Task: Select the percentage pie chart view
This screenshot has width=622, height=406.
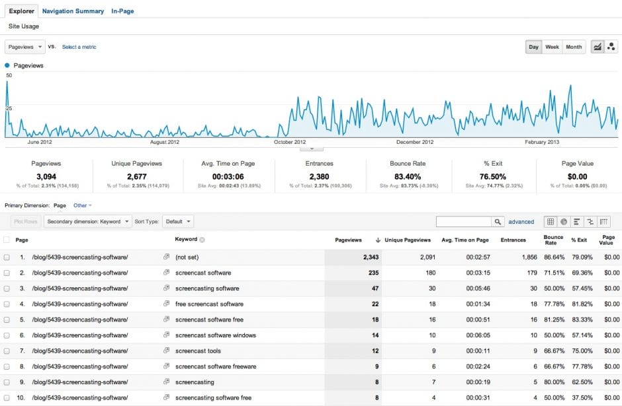Action: point(564,222)
